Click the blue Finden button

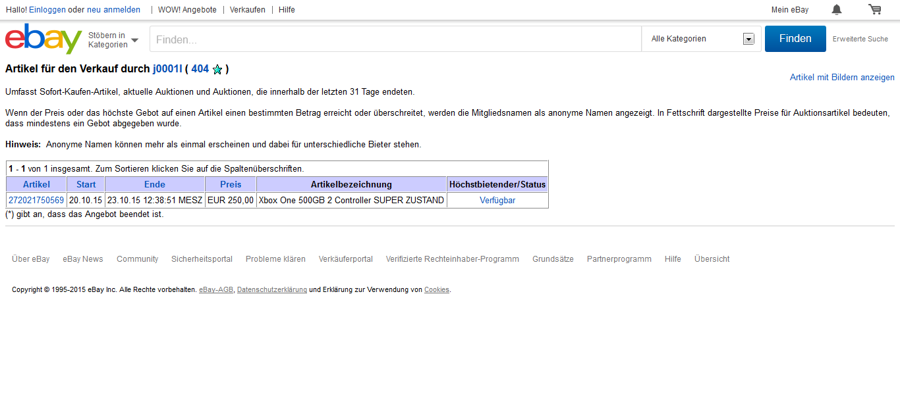[x=795, y=39]
